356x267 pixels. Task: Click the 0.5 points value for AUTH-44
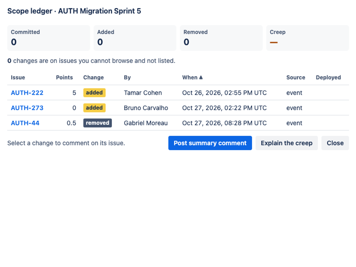(71, 123)
